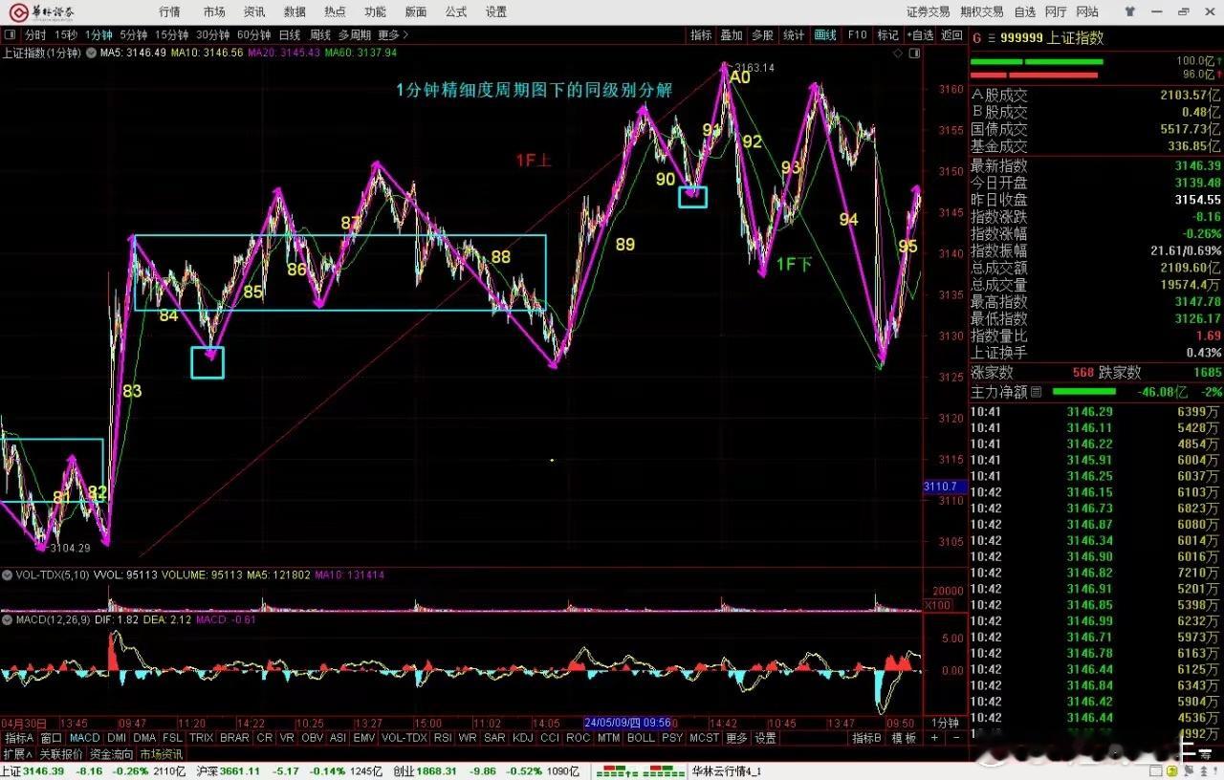Open the 窗口 indicator window menu
This screenshot has height=780, width=1224.
tap(52, 738)
